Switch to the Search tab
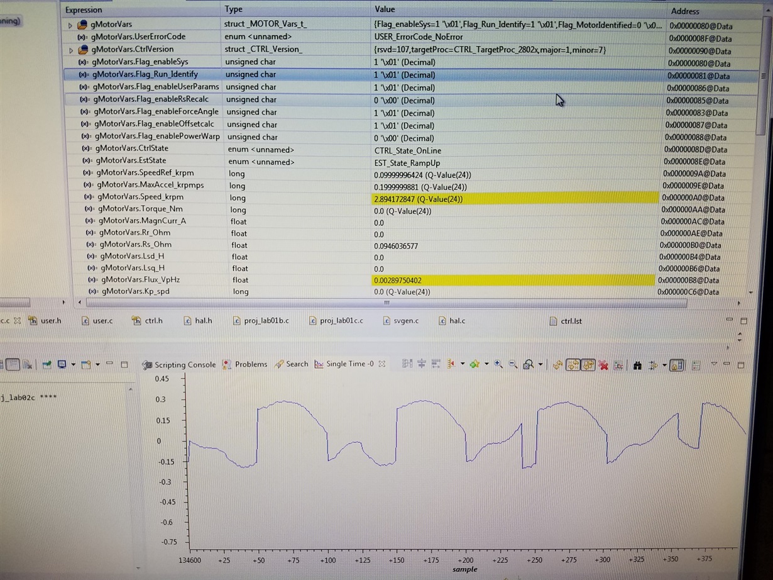The image size is (773, 580). click(292, 364)
